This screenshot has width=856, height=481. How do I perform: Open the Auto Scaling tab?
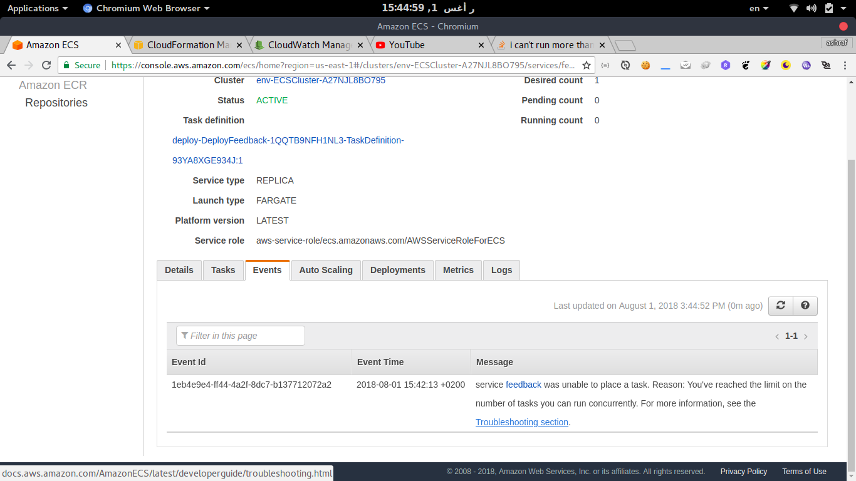326,270
